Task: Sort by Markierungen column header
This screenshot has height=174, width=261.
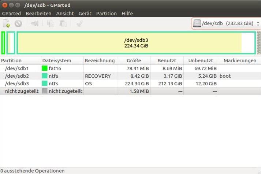Action: click(x=239, y=60)
